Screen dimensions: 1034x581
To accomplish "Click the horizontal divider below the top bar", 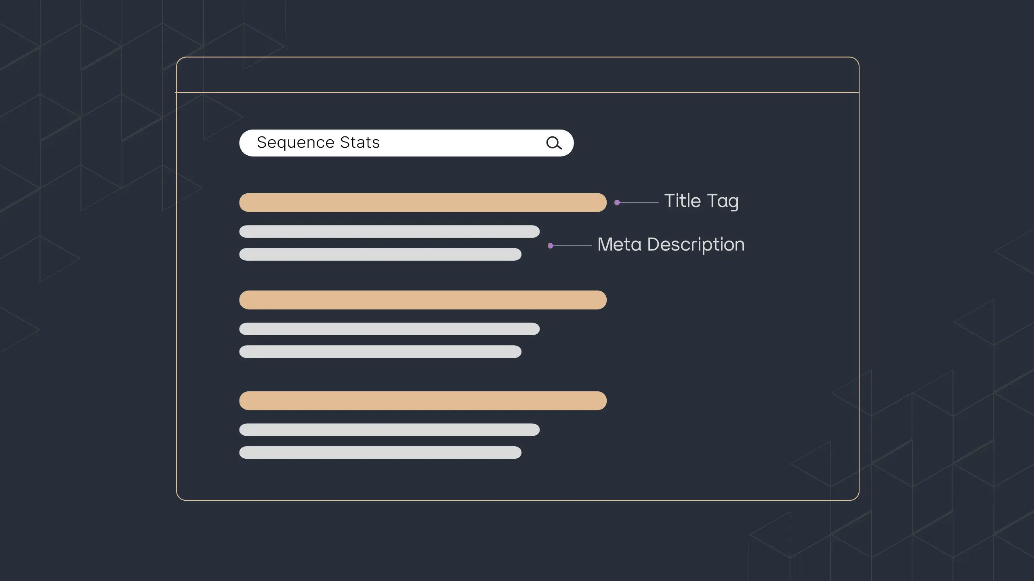I will pos(517,92).
